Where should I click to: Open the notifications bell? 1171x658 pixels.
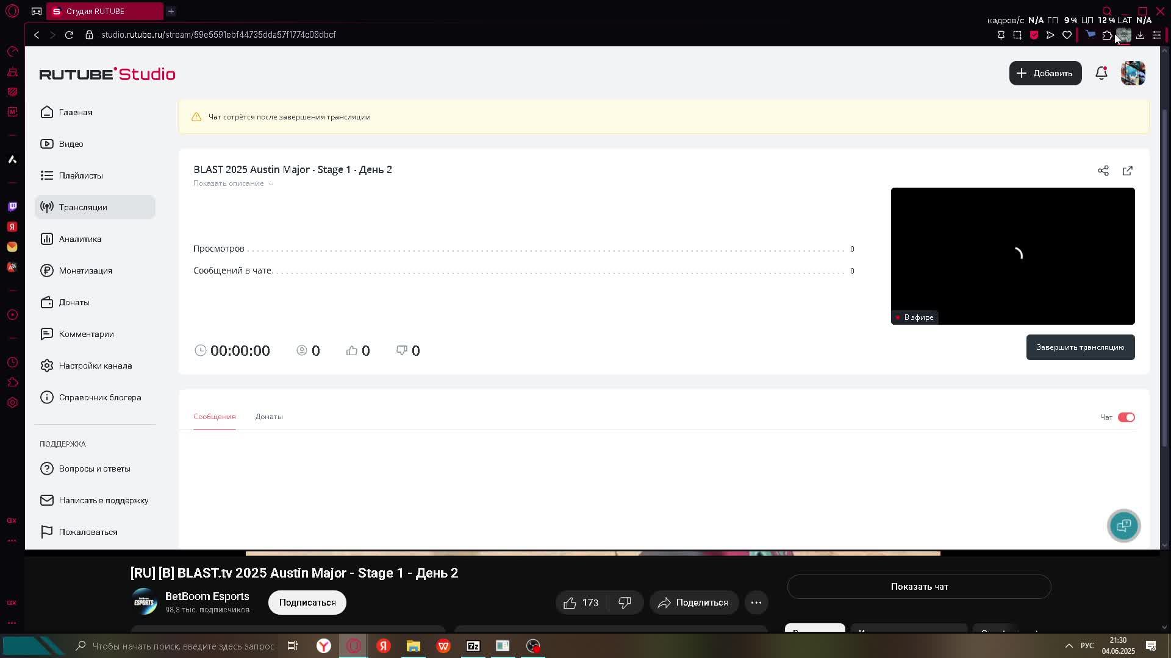pyautogui.click(x=1101, y=73)
